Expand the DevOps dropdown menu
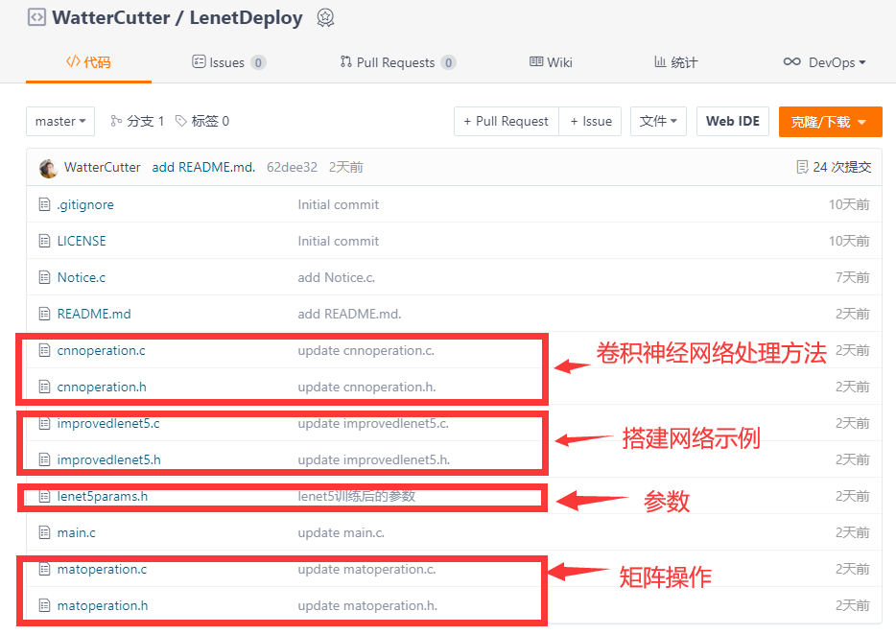 pos(825,62)
